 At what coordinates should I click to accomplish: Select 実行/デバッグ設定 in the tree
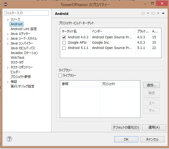click(x=22, y=86)
